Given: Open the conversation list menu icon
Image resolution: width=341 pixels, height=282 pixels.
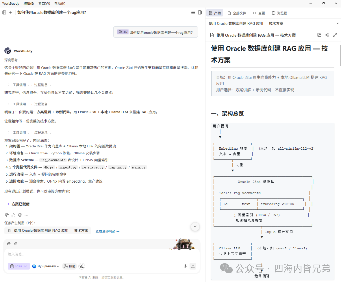Looking at the screenshot, I should click(x=193, y=12).
